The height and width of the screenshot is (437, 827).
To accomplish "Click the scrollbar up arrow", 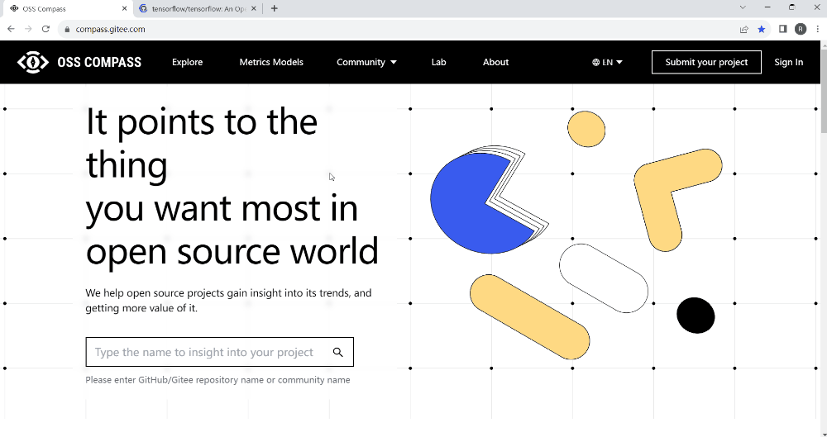I will tap(823, 46).
